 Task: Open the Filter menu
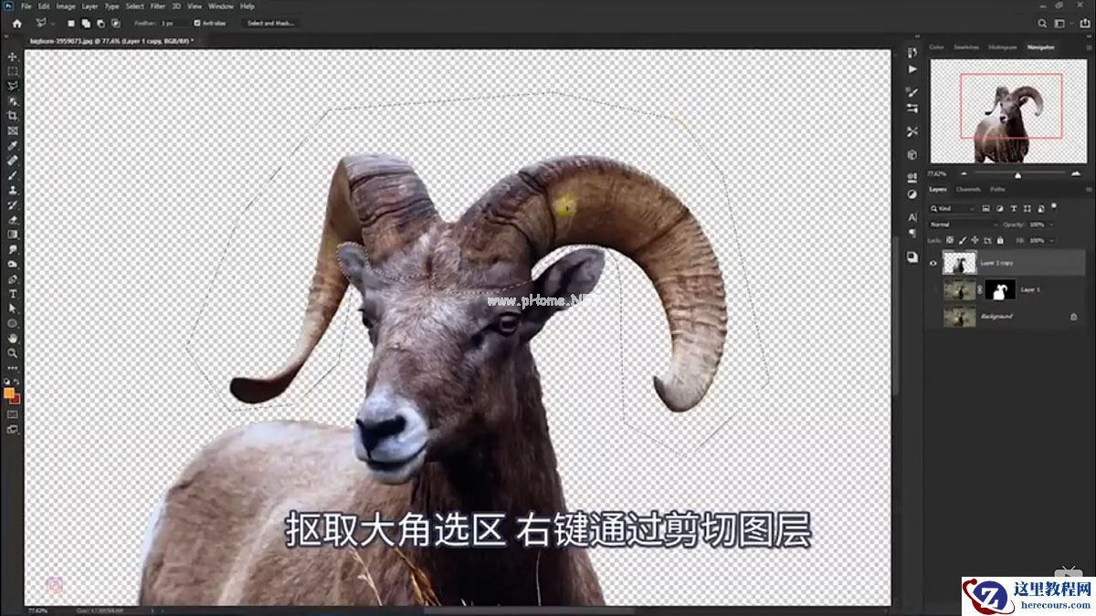pos(158,5)
